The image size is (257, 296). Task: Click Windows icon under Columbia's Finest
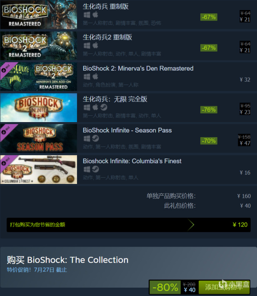tap(87, 169)
